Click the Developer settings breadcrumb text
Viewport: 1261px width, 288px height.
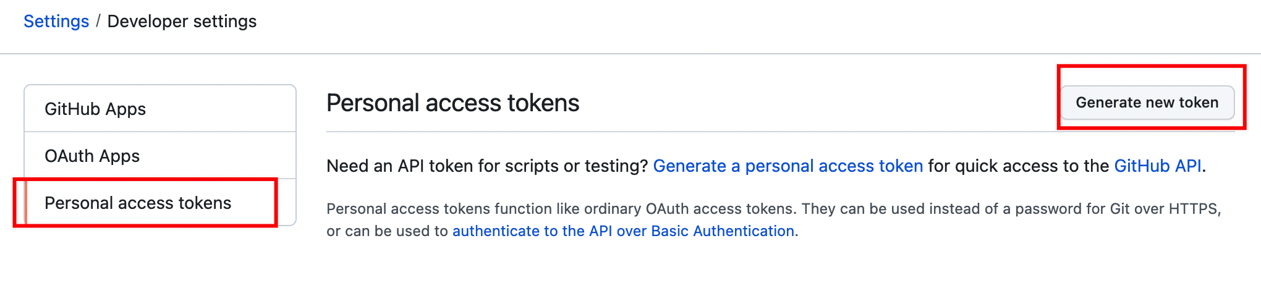point(182,22)
